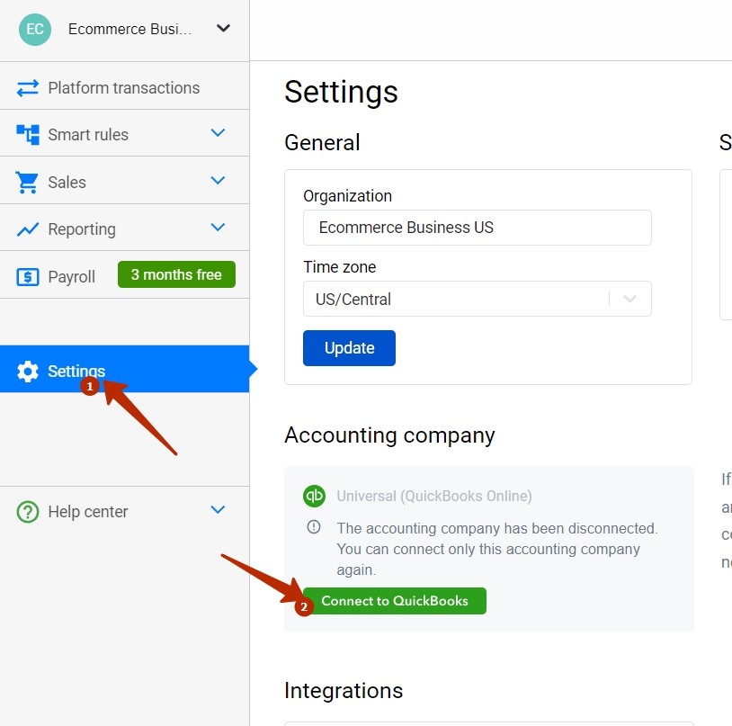
Task: Click the Connect to QuickBooks button
Action: coord(395,601)
